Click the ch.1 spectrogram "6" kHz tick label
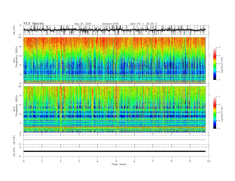Image resolution: width=235 pixels, height=181 pixels. [21, 56]
